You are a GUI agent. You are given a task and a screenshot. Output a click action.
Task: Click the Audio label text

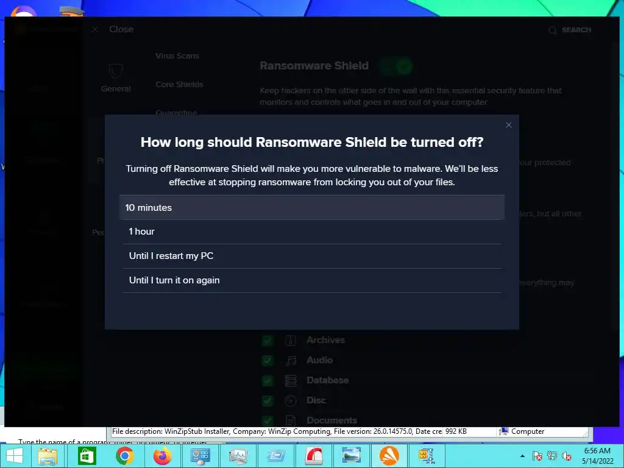pyautogui.click(x=319, y=360)
